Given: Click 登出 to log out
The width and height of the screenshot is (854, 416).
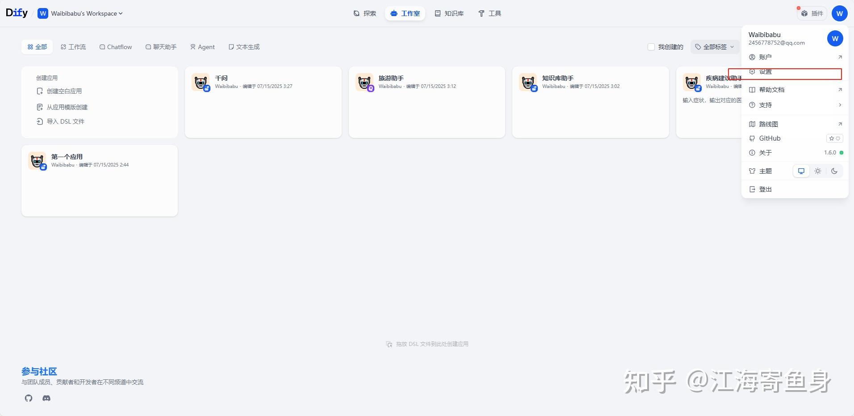Looking at the screenshot, I should point(765,189).
